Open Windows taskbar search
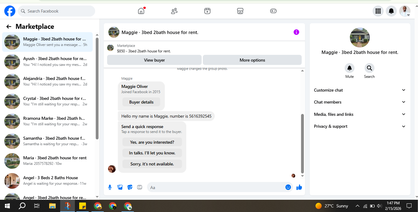The image size is (418, 212). [22, 206]
